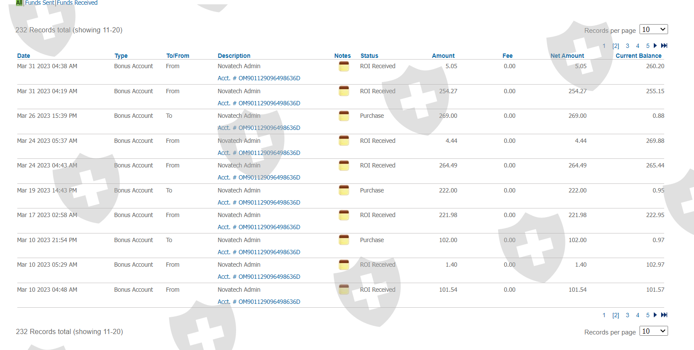Screen dimensions: 694x350
Task: Open top Records per page dropdown
Action: tap(654, 29)
